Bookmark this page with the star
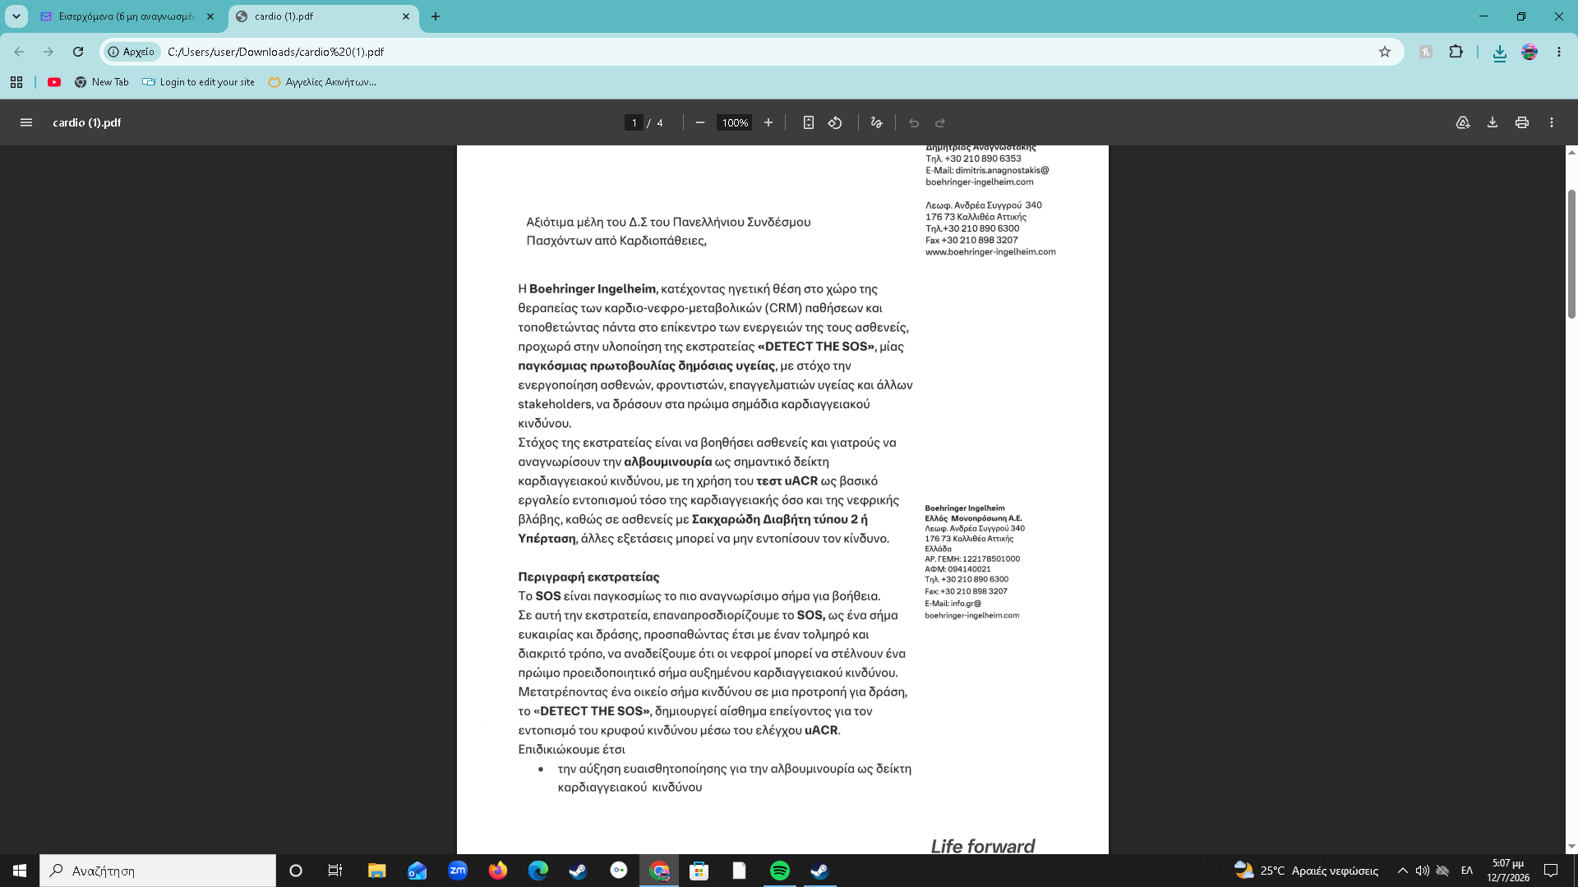1578x887 pixels. coord(1385,52)
